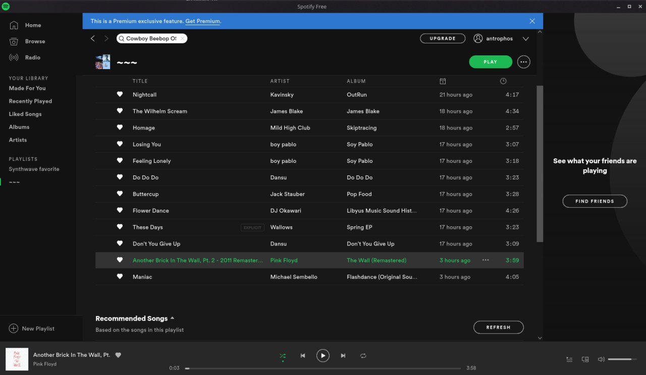Toggle heart on Flower Dance
This screenshot has width=646, height=375.
(120, 210)
